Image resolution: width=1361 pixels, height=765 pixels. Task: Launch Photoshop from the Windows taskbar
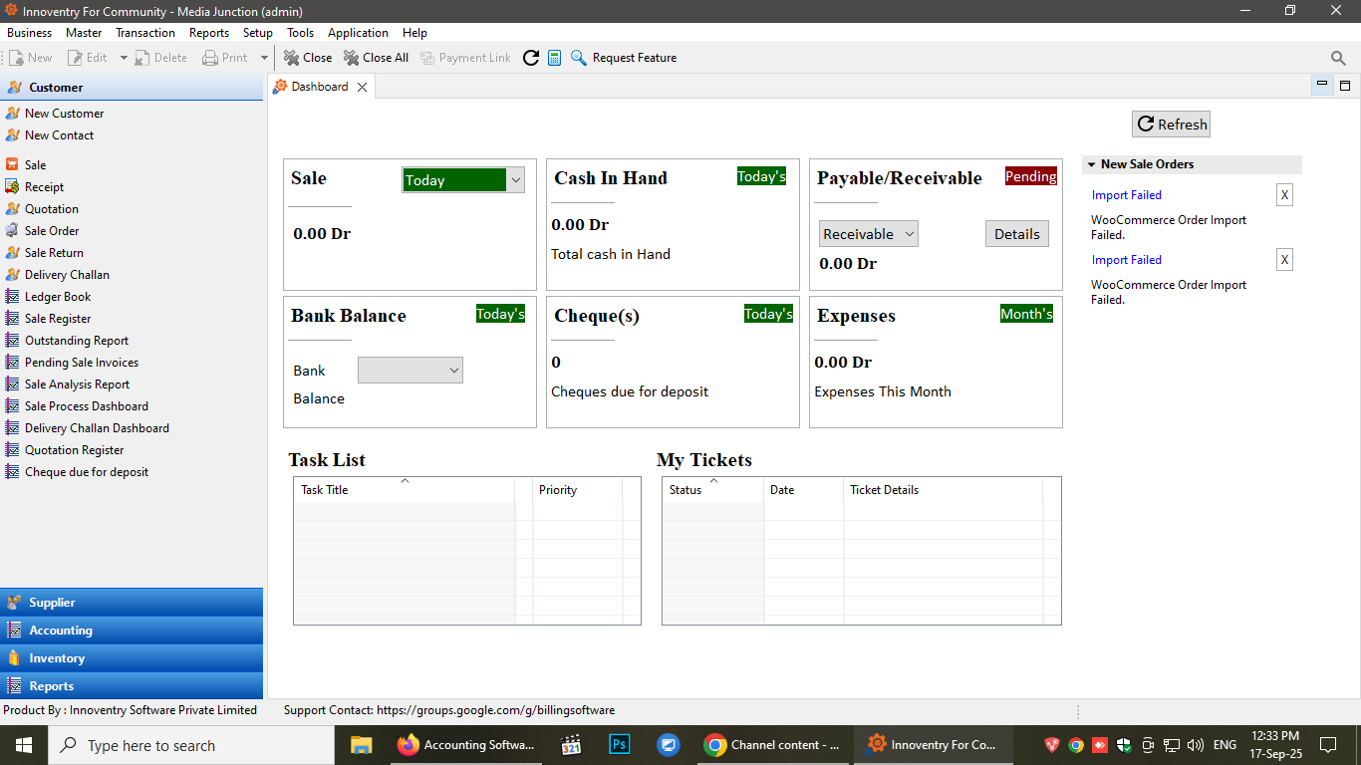[x=620, y=744]
